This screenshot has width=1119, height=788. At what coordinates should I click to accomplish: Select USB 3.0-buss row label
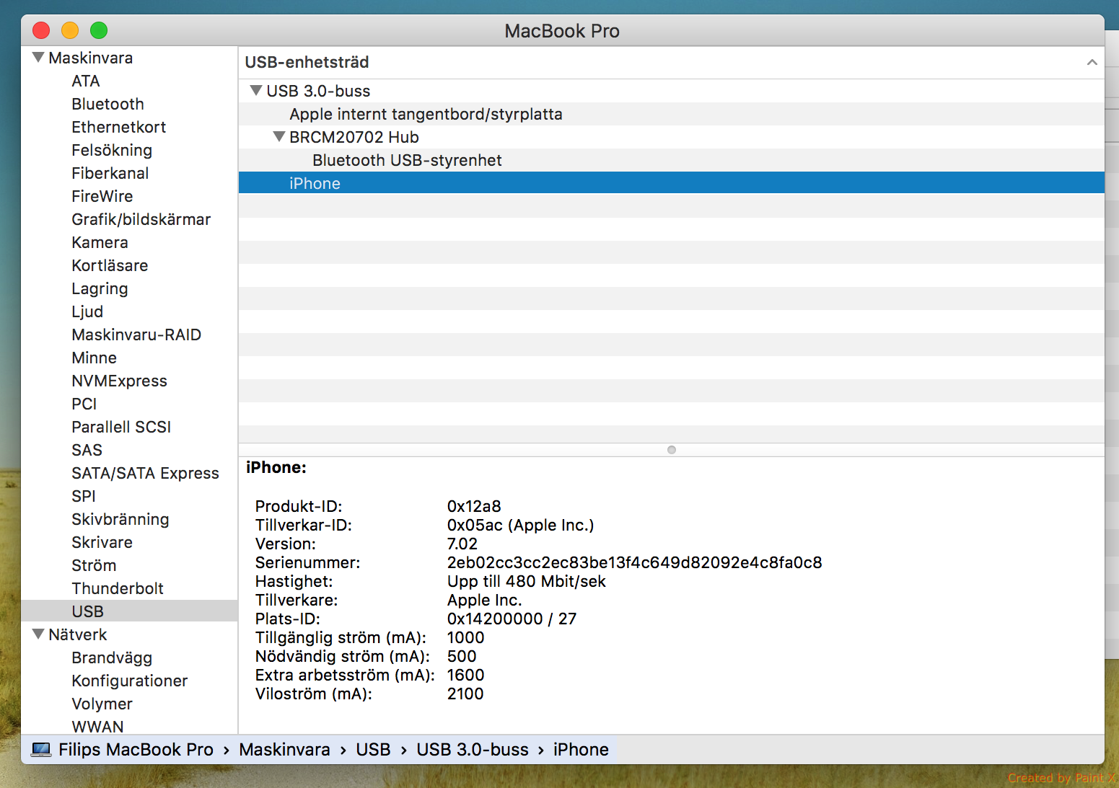pyautogui.click(x=318, y=91)
